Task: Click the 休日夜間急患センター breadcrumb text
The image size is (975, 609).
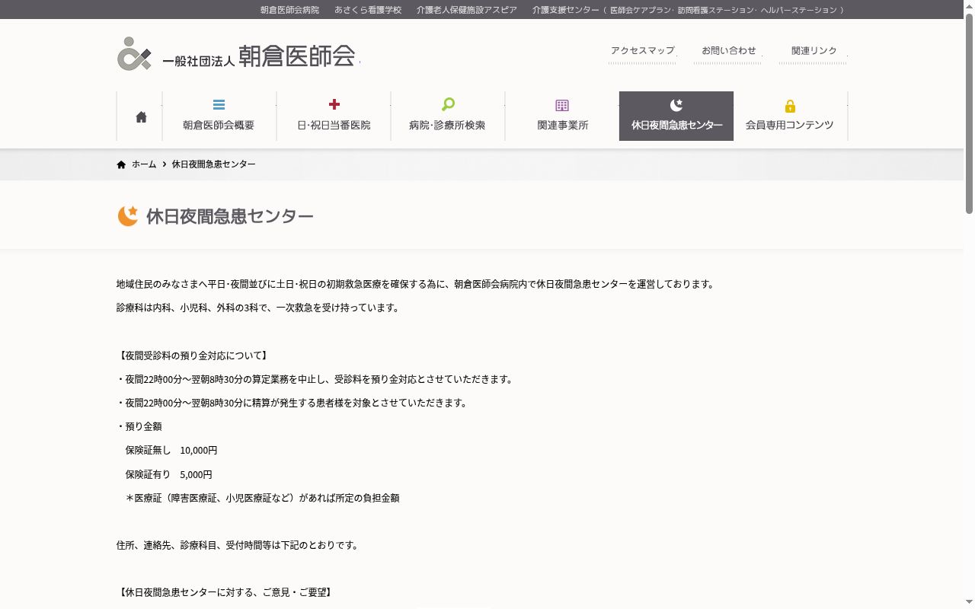Action: [x=214, y=164]
